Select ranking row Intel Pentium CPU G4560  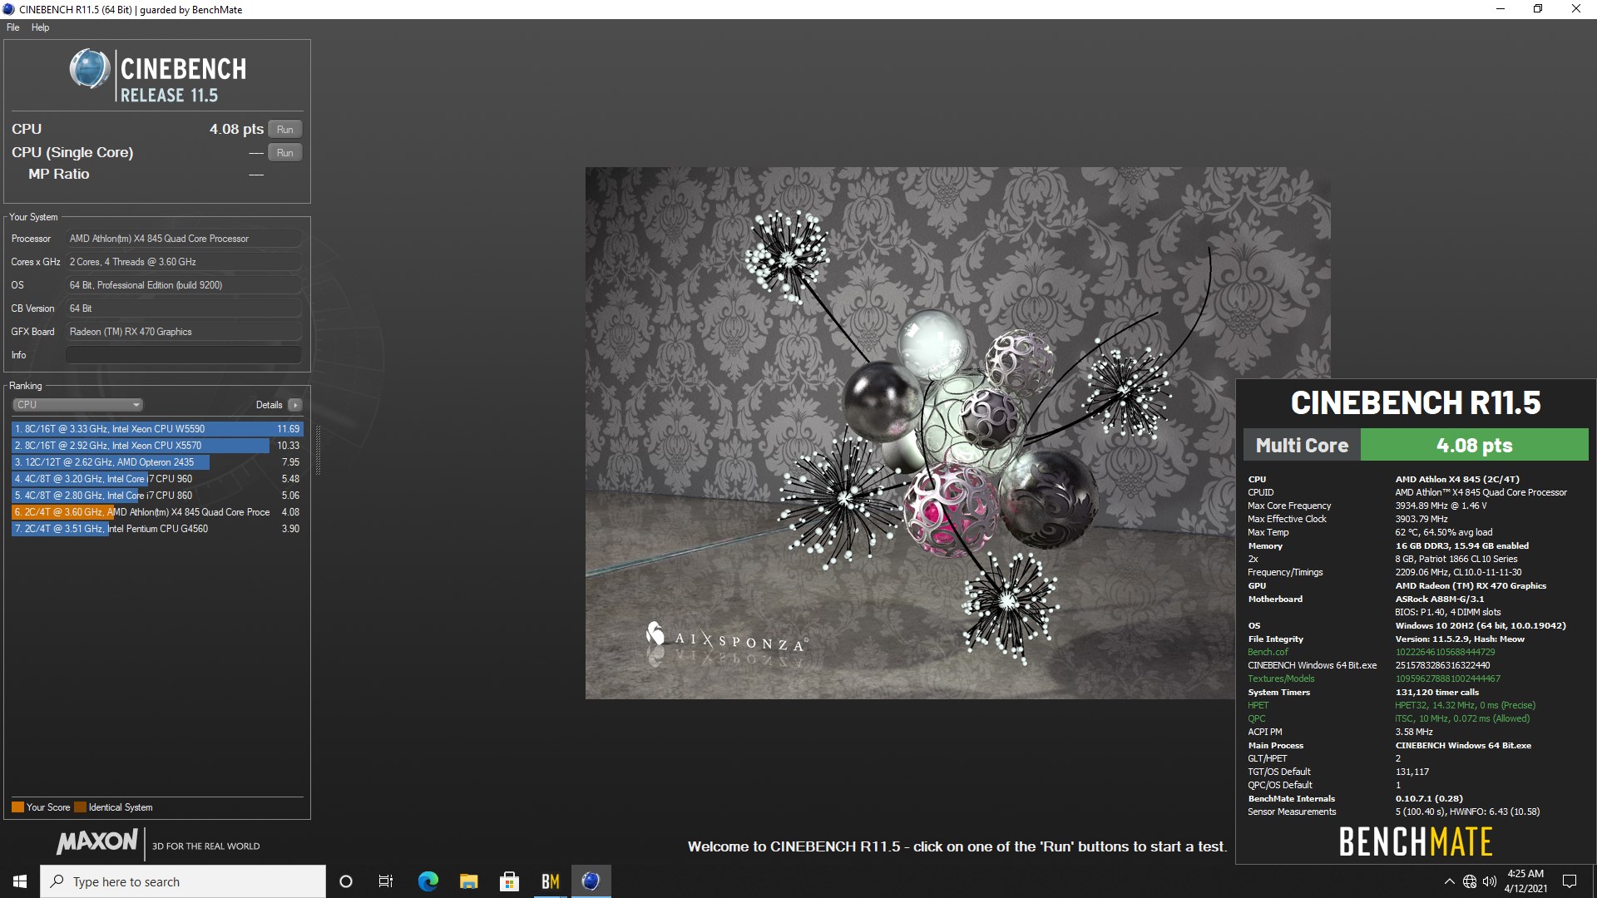(x=157, y=529)
